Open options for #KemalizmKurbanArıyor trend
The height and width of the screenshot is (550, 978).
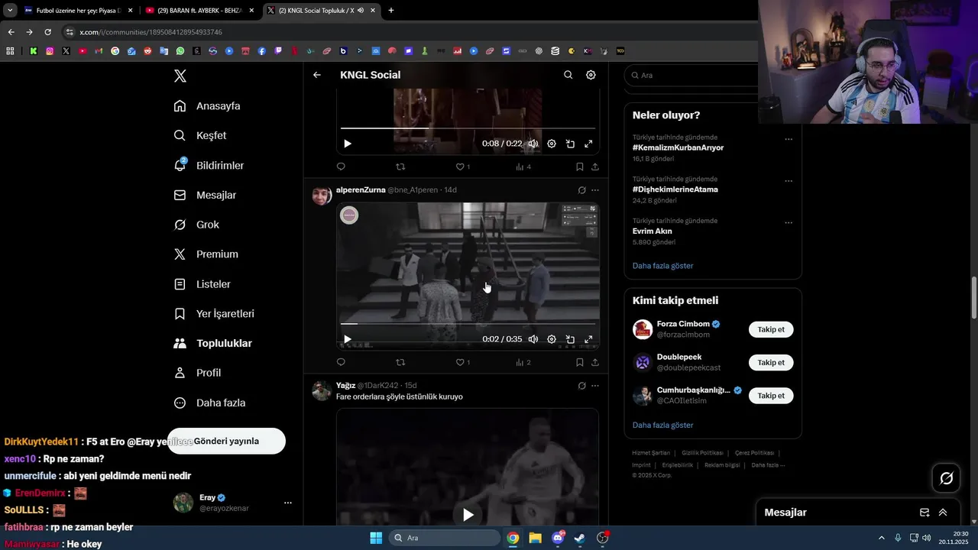pyautogui.click(x=789, y=139)
